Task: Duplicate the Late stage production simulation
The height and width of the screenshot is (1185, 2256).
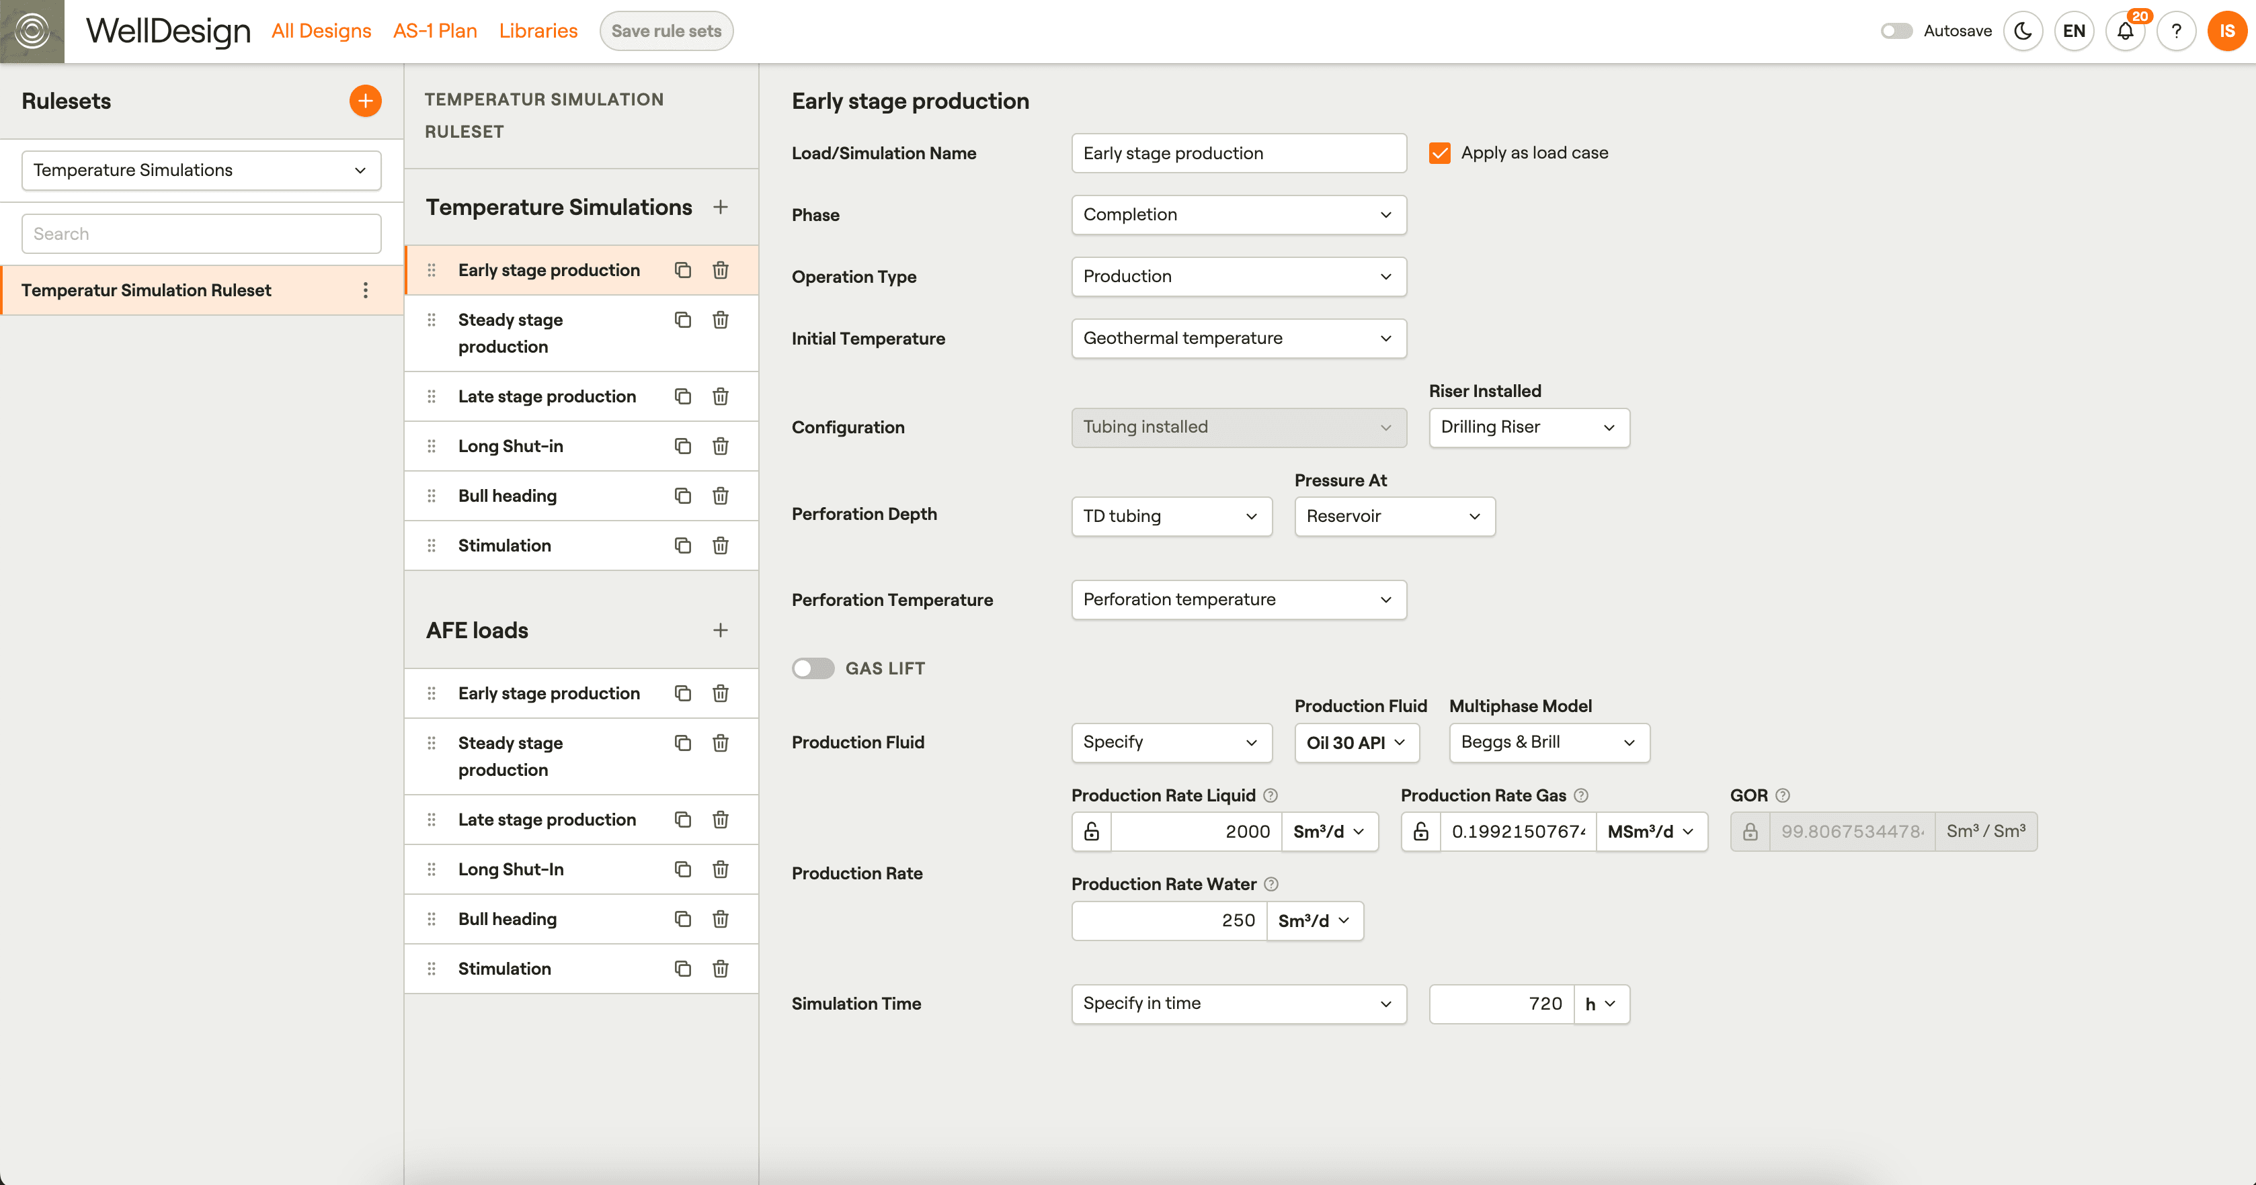Action: click(x=682, y=396)
